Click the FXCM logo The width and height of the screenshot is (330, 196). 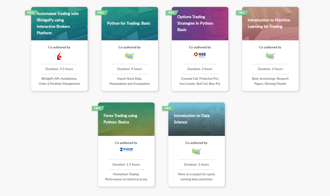(126, 150)
